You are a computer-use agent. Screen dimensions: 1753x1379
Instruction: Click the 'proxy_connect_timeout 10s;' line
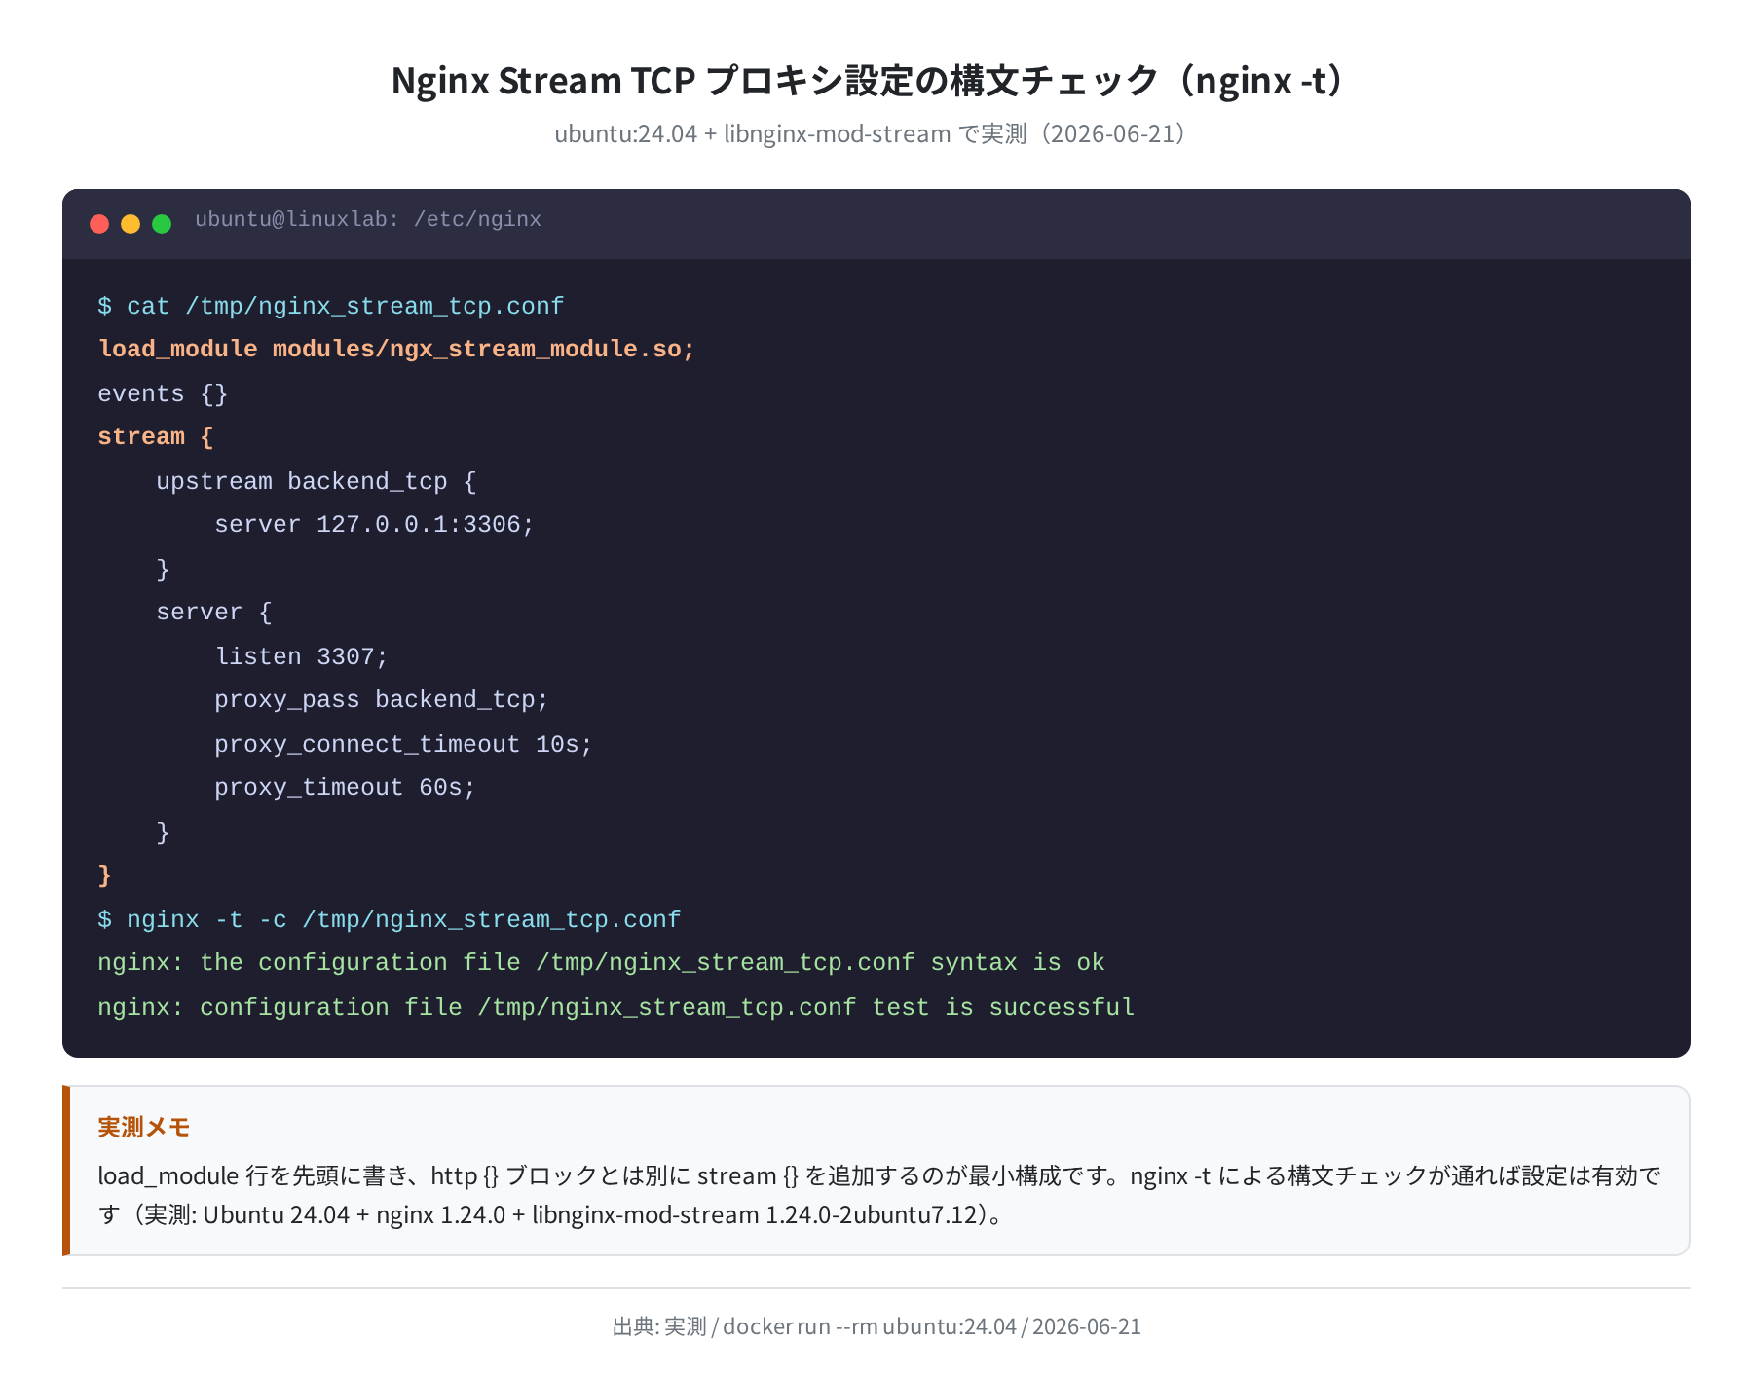point(403,744)
